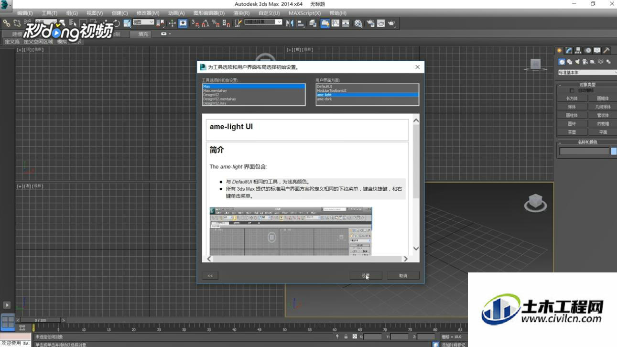This screenshot has width=617, height=347.
Task: Open the 渲染(R) menu
Action: [x=241, y=13]
